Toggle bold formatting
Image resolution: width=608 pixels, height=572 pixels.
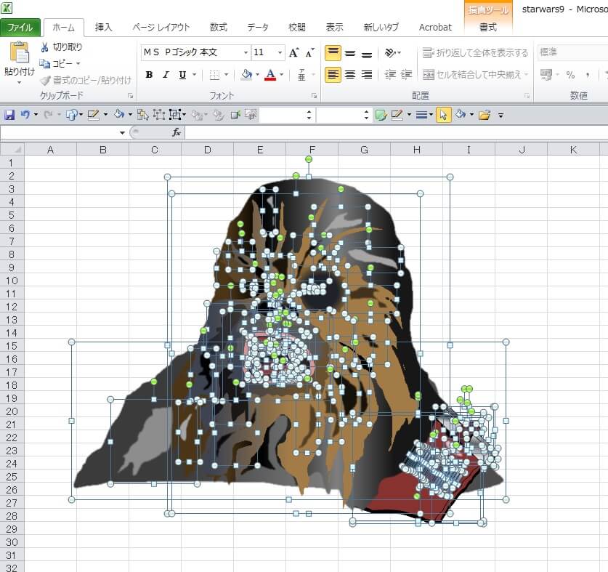coord(149,75)
